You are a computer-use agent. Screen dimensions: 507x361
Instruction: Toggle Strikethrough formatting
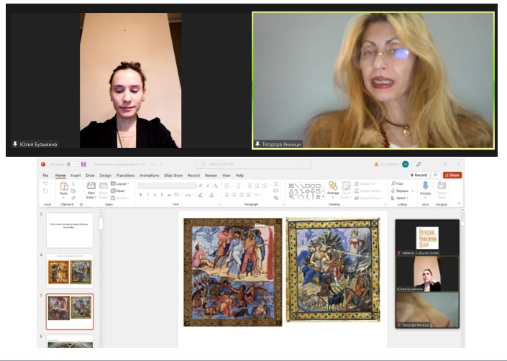(169, 195)
